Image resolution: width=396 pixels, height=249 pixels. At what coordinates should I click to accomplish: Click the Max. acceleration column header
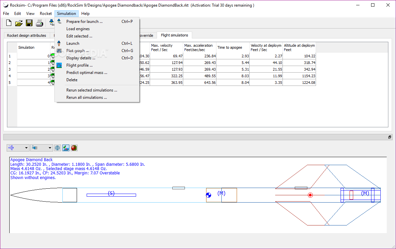pyautogui.click(x=199, y=47)
